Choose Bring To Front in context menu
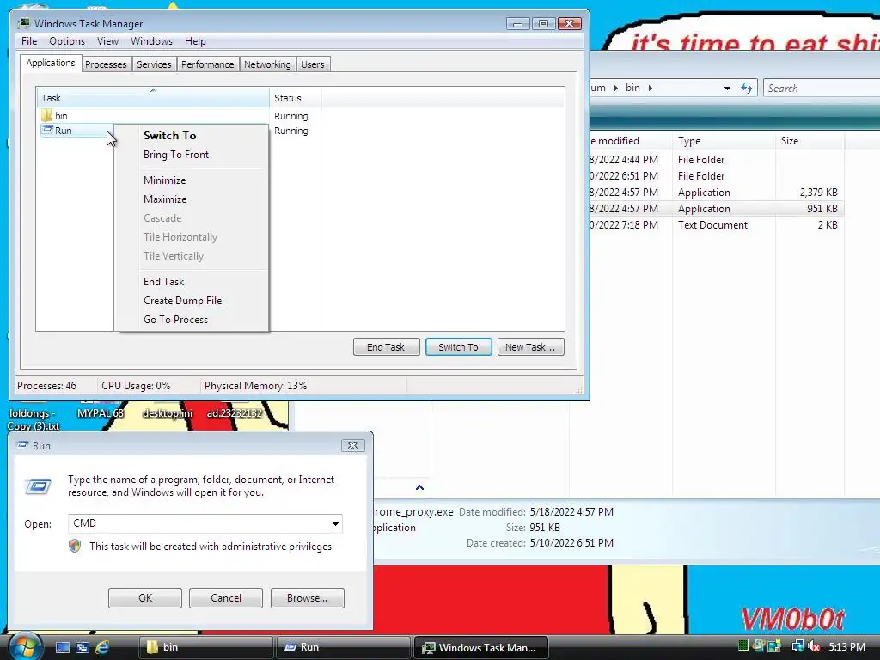The height and width of the screenshot is (660, 880). pyautogui.click(x=191, y=155)
